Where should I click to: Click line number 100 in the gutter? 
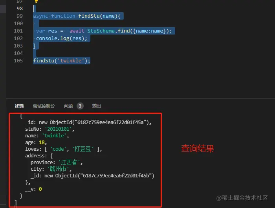(18, 23)
